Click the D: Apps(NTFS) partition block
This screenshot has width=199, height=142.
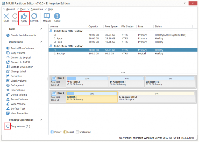[x=127, y=82]
